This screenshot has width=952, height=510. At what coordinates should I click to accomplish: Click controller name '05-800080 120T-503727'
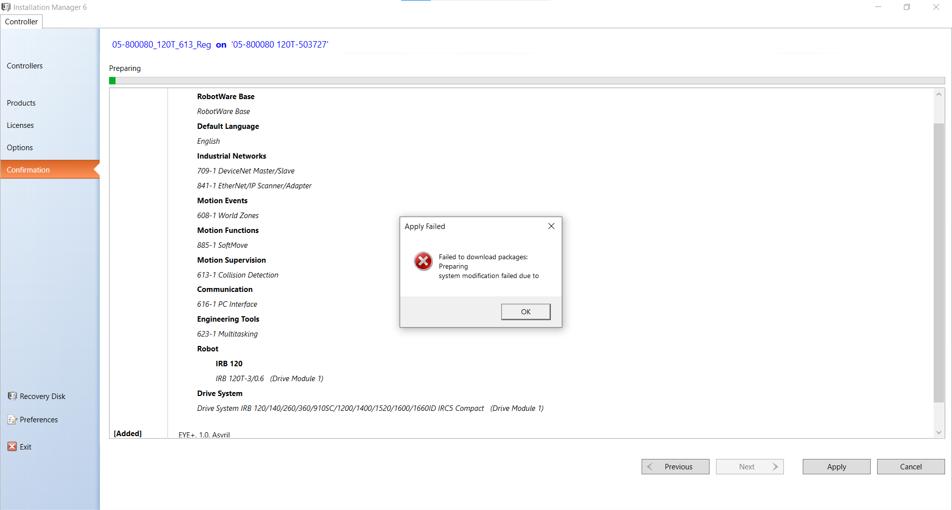pyautogui.click(x=280, y=45)
